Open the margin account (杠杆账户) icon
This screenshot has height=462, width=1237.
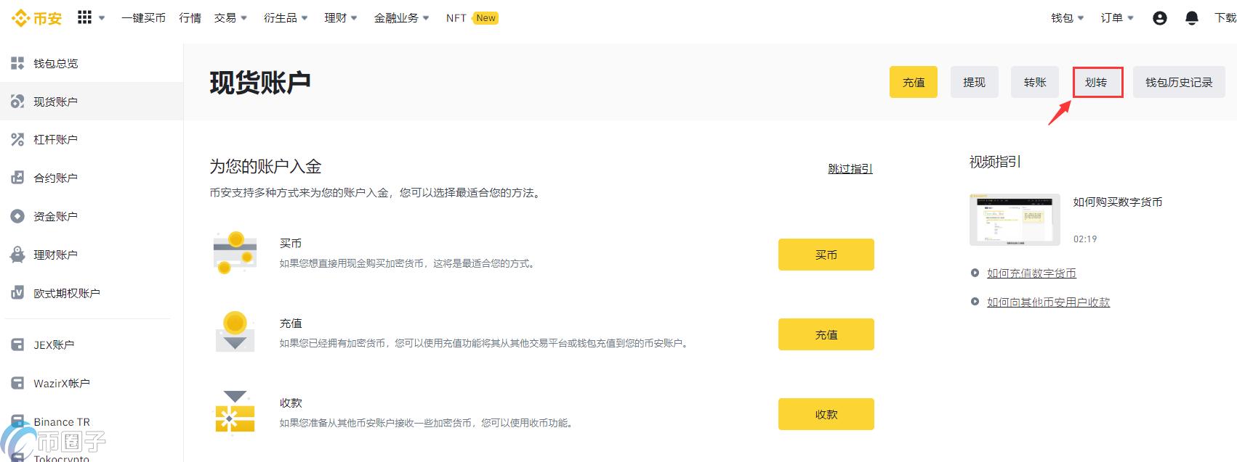(17, 139)
